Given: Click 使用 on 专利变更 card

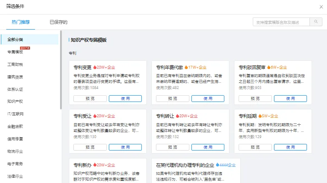Looking at the screenshot, I should coord(125,99).
